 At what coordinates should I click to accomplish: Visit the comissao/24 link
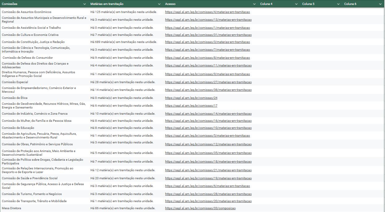[191, 98]
